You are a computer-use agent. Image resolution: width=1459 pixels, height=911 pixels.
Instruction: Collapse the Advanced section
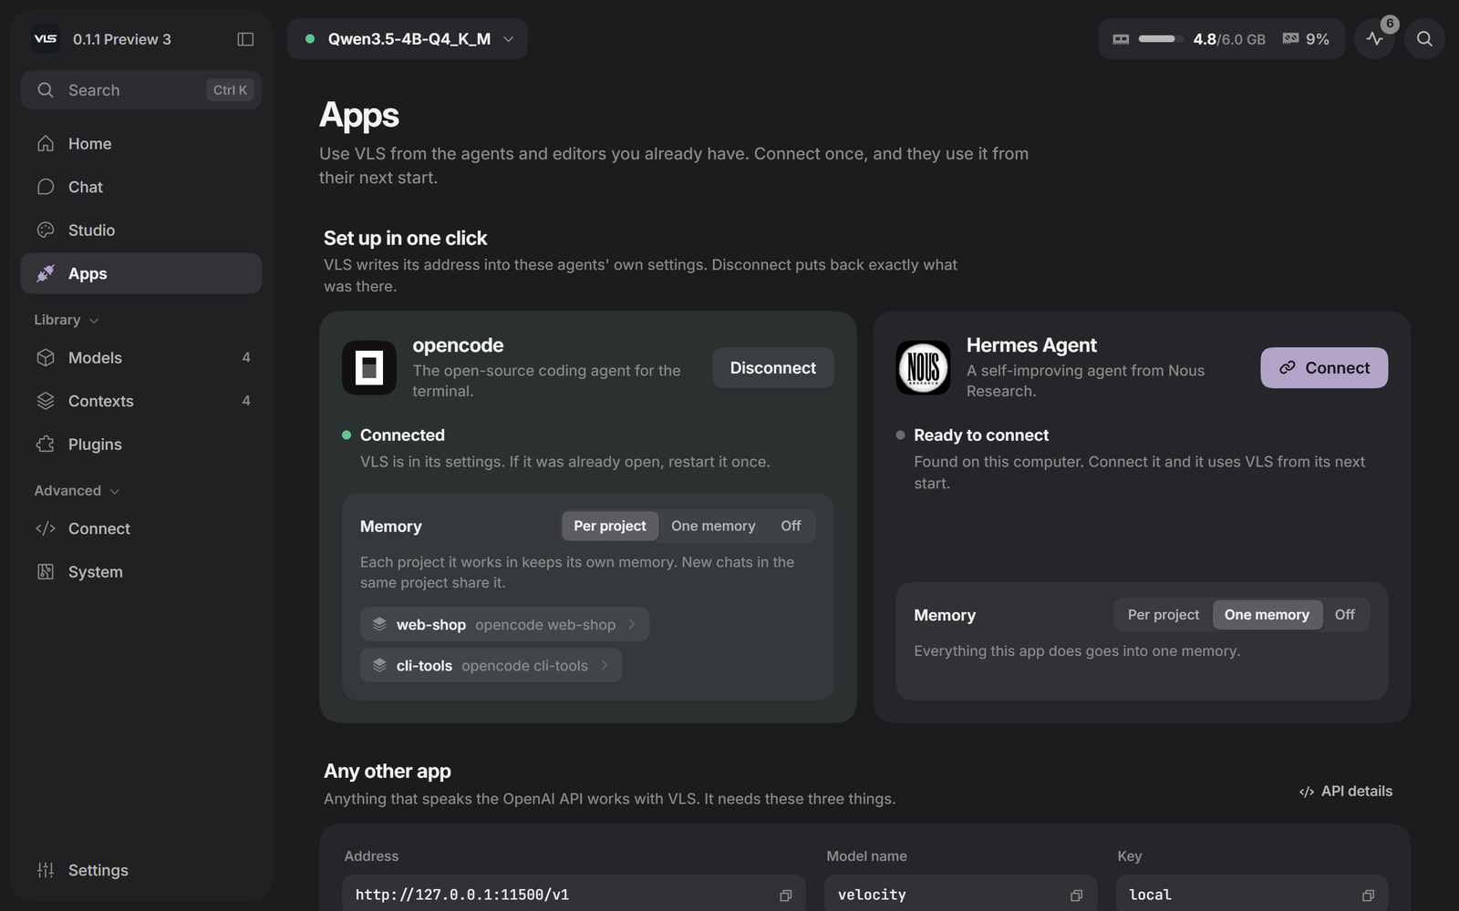[77, 491]
